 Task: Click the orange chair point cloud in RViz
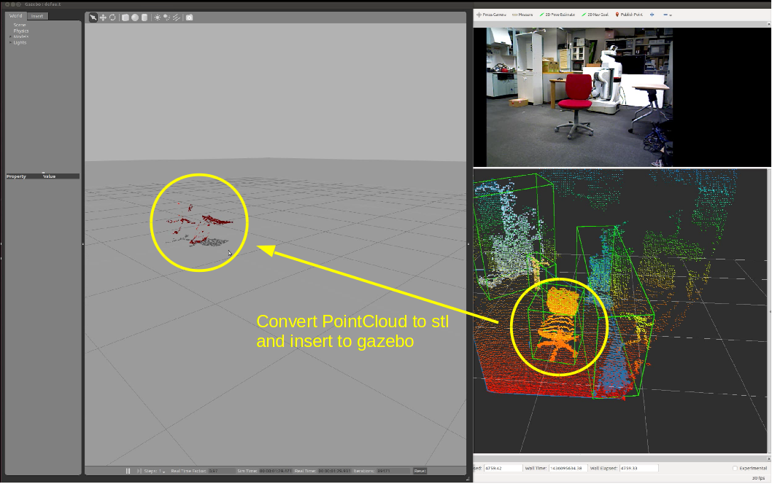[x=560, y=324]
